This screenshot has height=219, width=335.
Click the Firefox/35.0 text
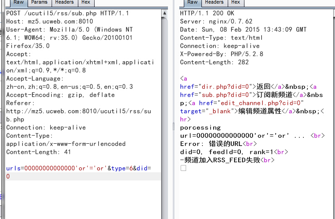point(28,46)
